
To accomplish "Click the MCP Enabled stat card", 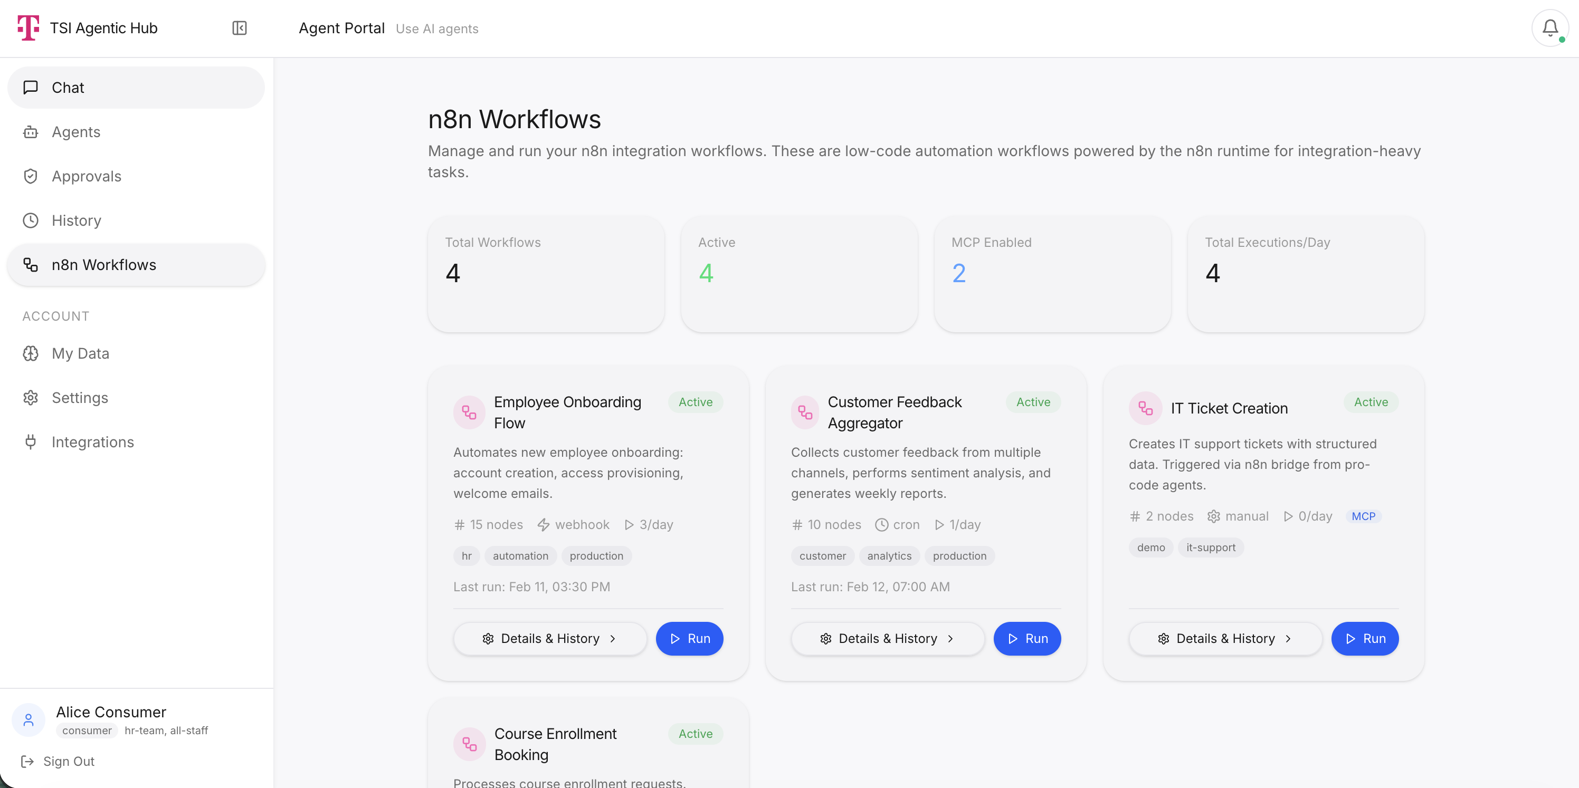I will tap(1052, 274).
